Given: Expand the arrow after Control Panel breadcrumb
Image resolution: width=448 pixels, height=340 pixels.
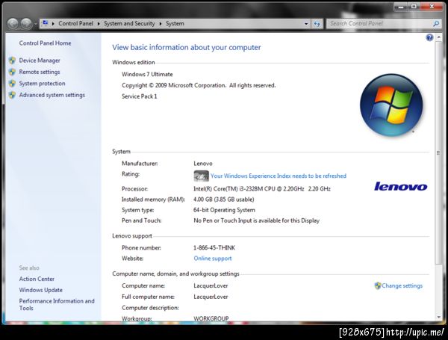Looking at the screenshot, I should click(99, 24).
